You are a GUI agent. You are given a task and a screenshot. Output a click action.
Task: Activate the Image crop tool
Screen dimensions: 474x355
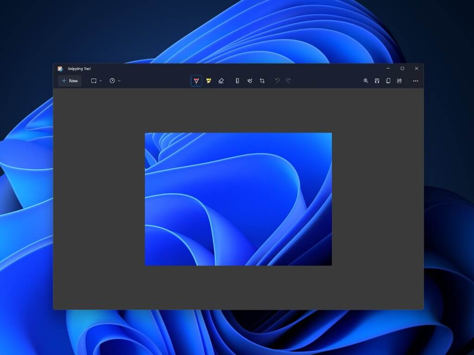262,81
